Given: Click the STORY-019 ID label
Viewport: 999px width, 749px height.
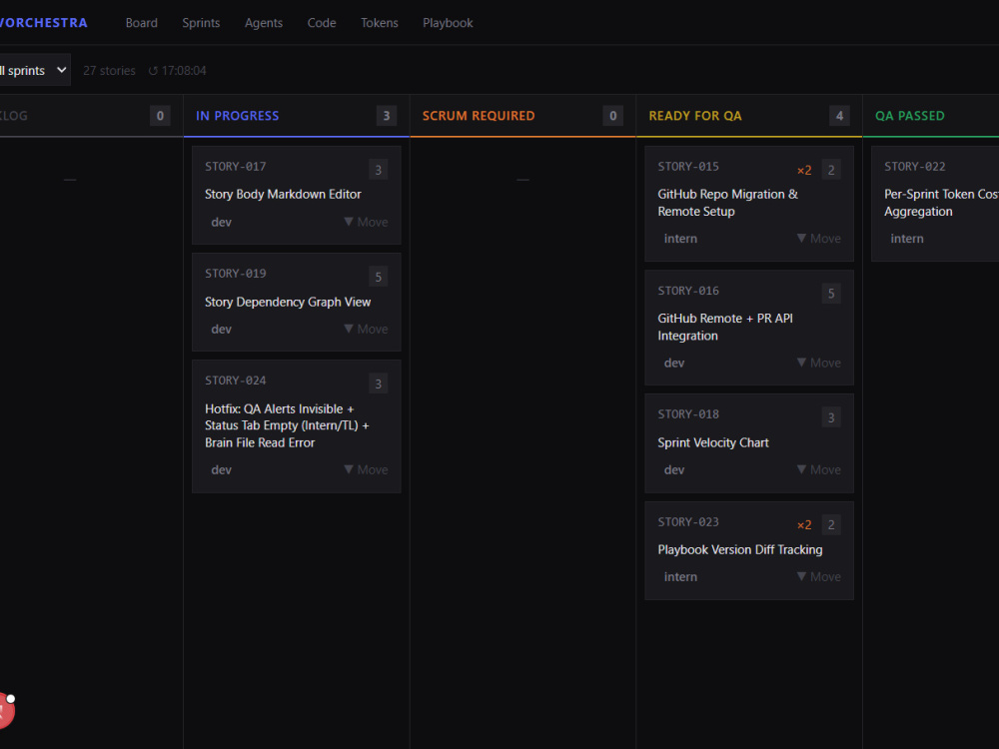Looking at the screenshot, I should point(235,274).
